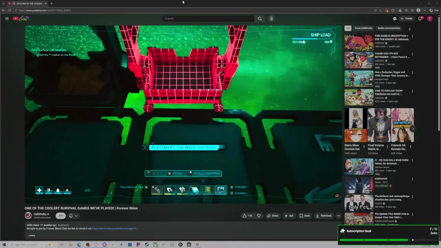Open options for MrBeast situation video
The width and height of the screenshot is (441, 248).
tap(412, 197)
